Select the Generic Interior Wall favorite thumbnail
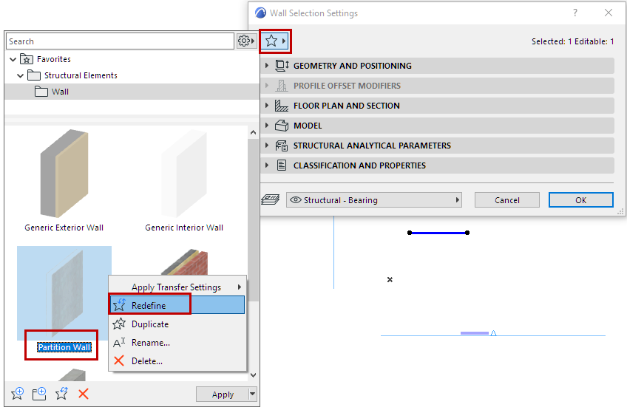The height and width of the screenshot is (410, 627). click(x=184, y=174)
